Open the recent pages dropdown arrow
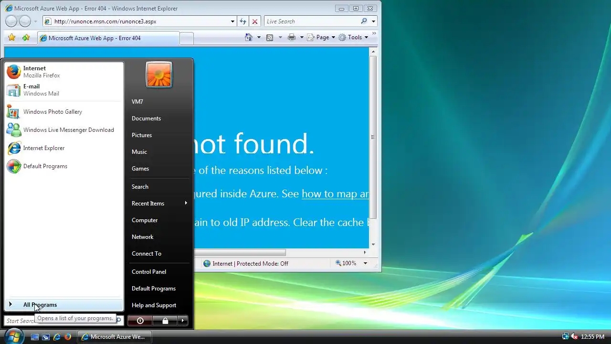This screenshot has height=344, width=611. pos(35,21)
